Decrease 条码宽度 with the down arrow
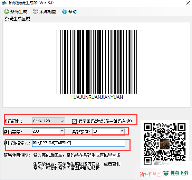 click(122, 133)
